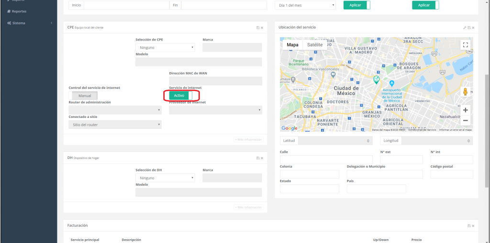Toggle the first Aplicar switch beside the day dropdown
This screenshot has height=243, width=490.
[356, 5]
